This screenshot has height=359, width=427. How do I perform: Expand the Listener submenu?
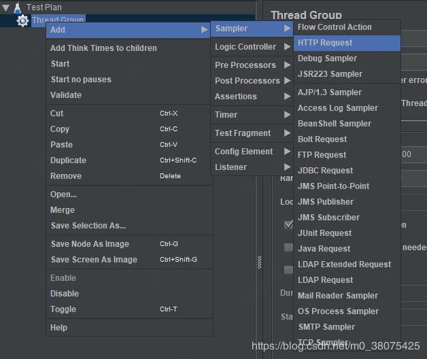(252, 167)
